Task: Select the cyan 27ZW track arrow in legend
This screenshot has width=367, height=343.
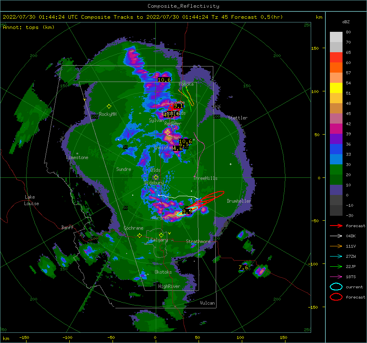Action: click(x=336, y=257)
